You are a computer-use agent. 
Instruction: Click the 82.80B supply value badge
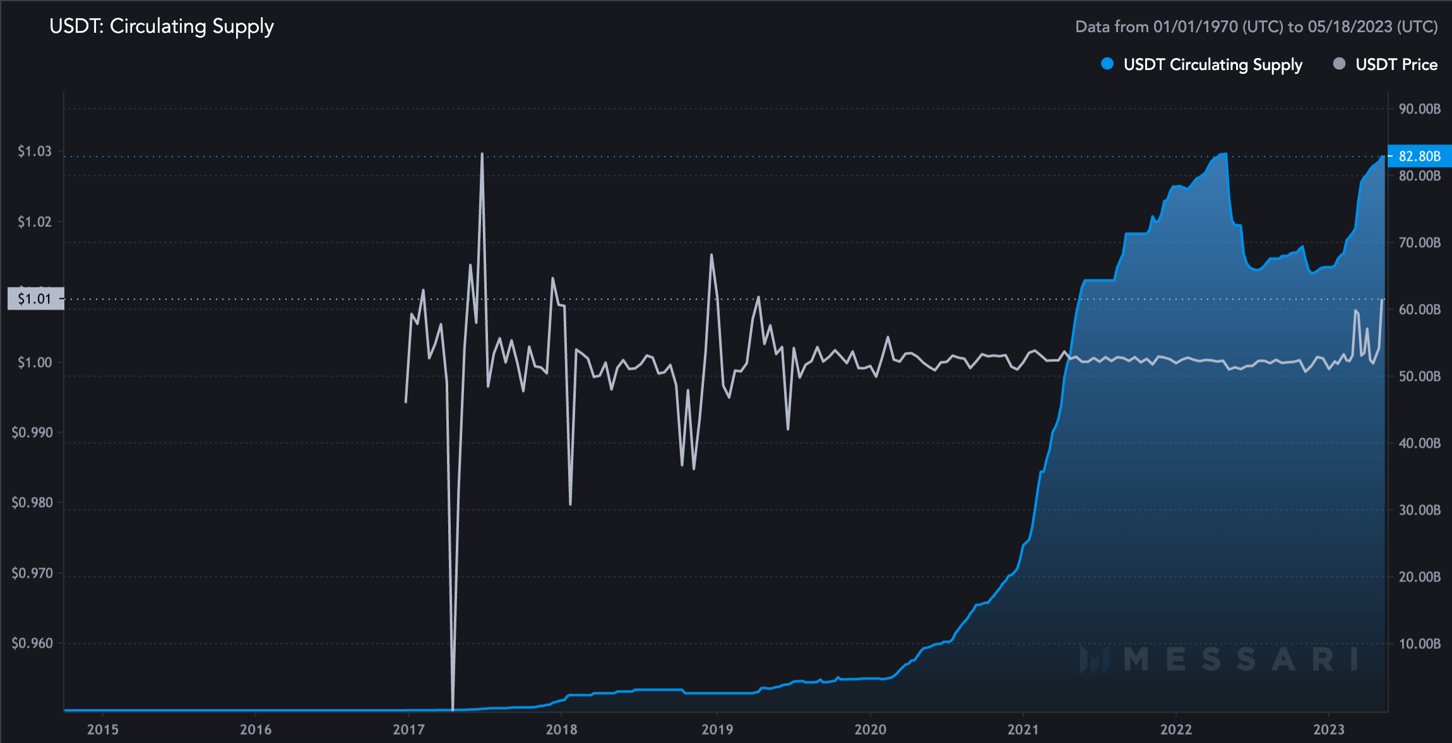1421,156
